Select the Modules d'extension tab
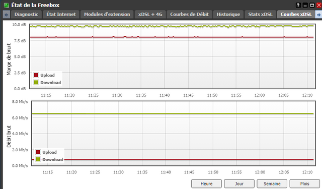 (107, 15)
